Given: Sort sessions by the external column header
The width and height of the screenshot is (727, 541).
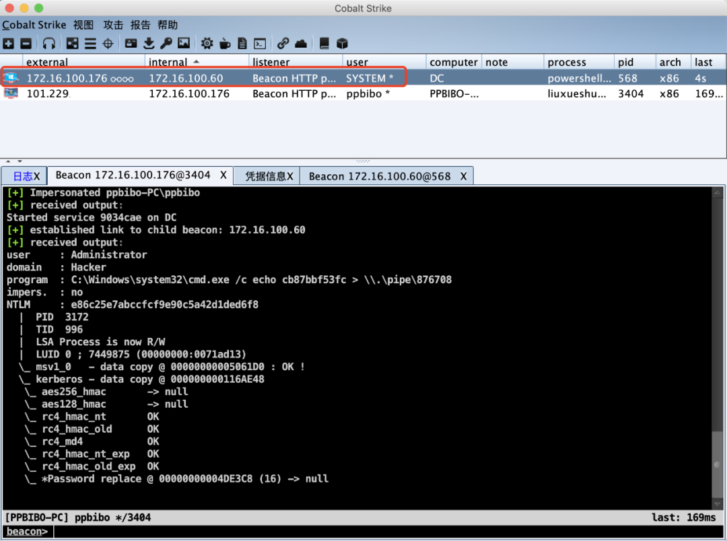Looking at the screenshot, I should 83,62.
